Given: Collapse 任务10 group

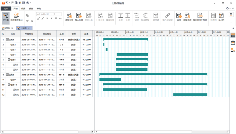Looking at the screenshot, I should click(9, 84).
